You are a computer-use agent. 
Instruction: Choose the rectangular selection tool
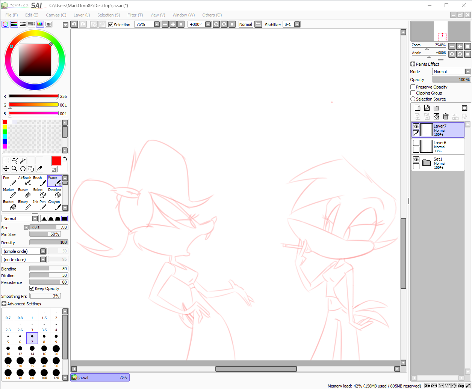(6, 161)
